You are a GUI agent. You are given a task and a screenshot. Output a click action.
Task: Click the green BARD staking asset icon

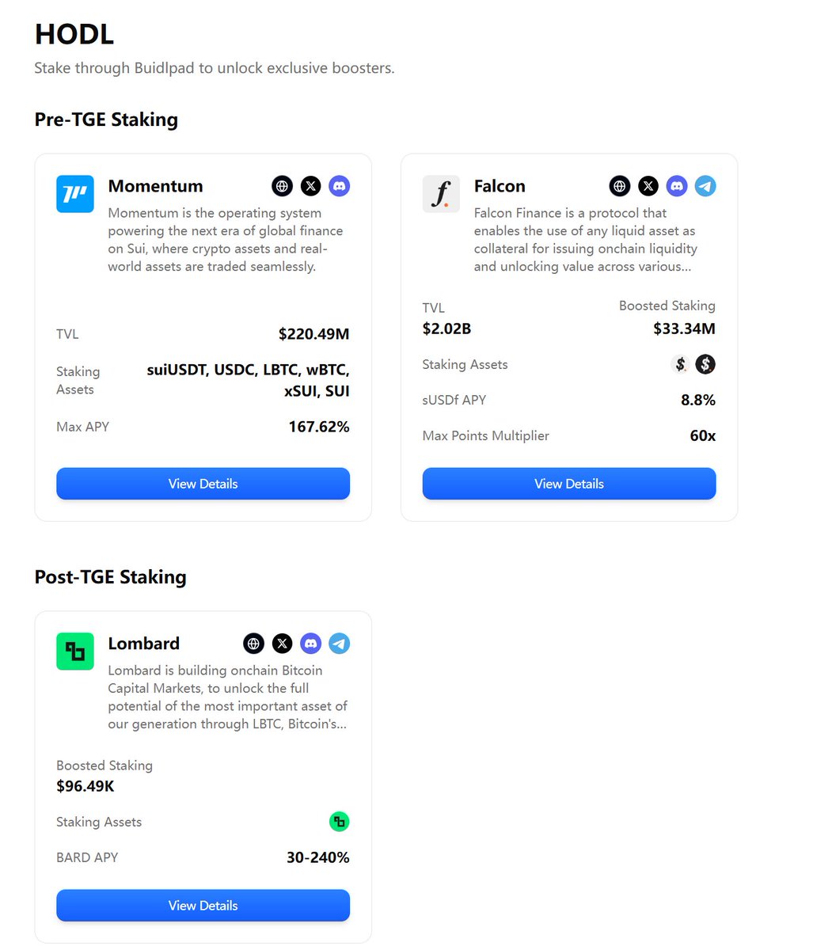[339, 822]
